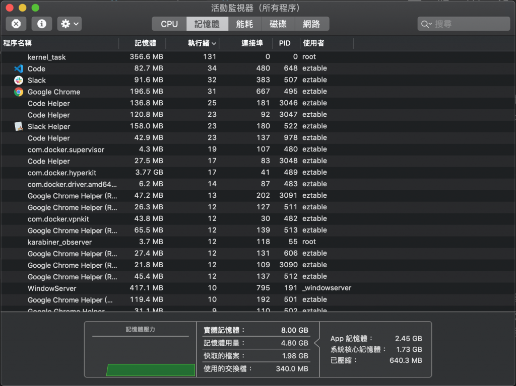This screenshot has width=516, height=386.
Task: Sort by 程序名稱 column header
Action: [x=59, y=43]
